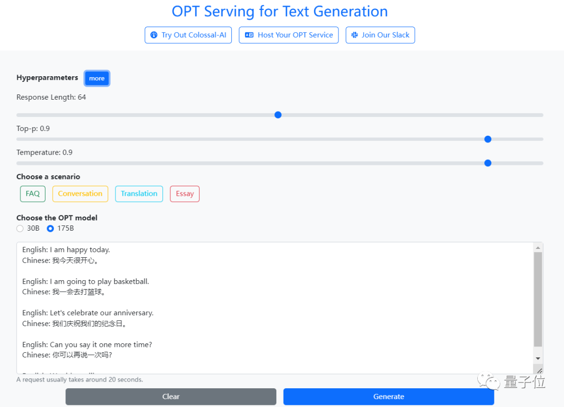564x407 pixels.
Task: Select the 30B model radio button
Action: [20, 229]
